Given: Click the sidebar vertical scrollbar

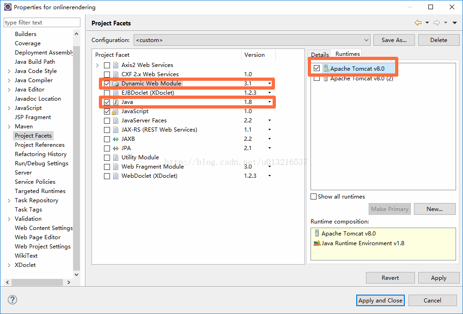Looking at the screenshot, I should 77,158.
